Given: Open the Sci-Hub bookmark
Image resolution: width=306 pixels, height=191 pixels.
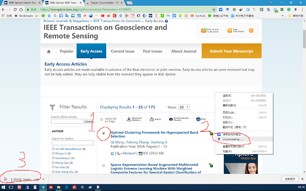Looking at the screenshot, I should [197, 16].
